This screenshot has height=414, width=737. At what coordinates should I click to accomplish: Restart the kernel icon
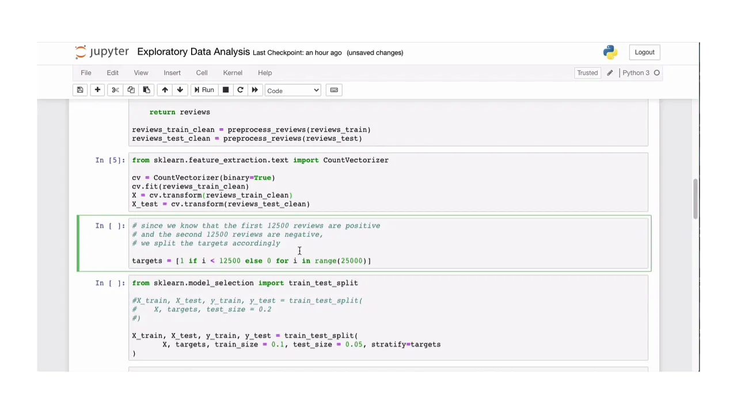coord(240,90)
